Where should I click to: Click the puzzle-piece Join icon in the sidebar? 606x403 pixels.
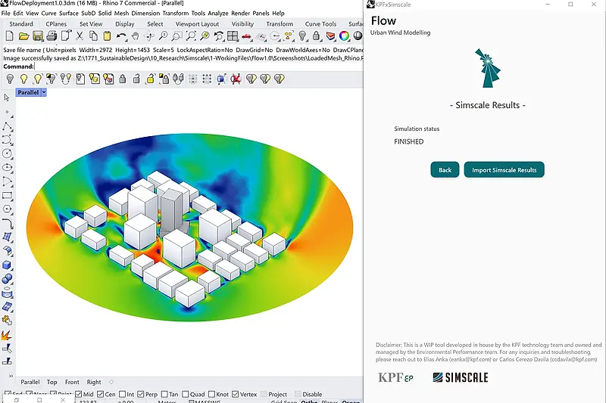coord(7,321)
